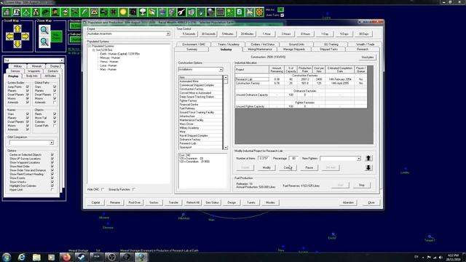Open the yellow sun system map icon
Image resolution: width=466 pixels, height=262 pixels.
coord(123,12)
